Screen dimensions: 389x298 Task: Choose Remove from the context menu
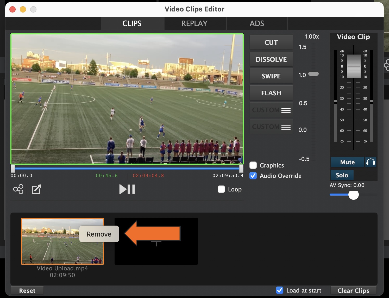[x=99, y=234]
